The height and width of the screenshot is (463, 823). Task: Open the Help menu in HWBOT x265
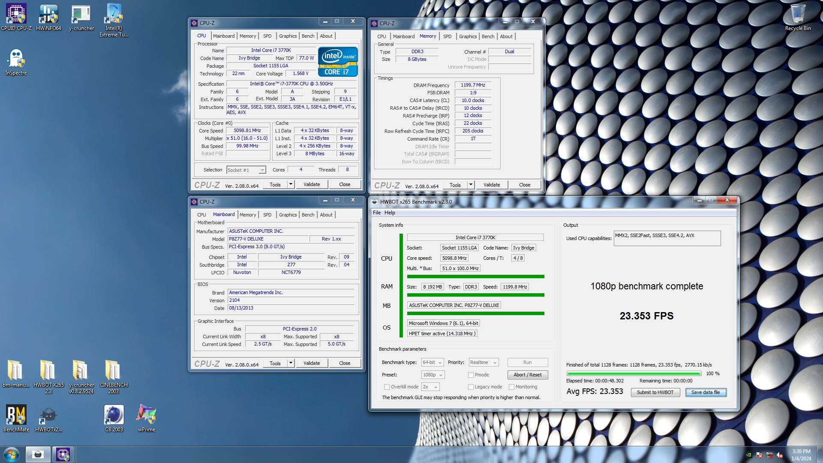tap(390, 213)
